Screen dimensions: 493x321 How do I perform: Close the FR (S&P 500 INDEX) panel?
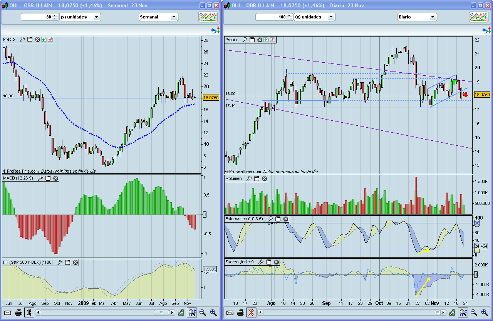(75, 263)
